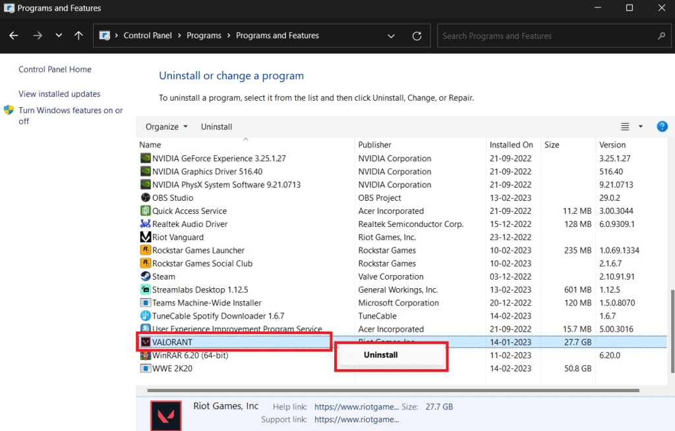Viewport: 675px width, 431px height.
Task: Select the WinRAR 6.20 icon
Action: (145, 355)
